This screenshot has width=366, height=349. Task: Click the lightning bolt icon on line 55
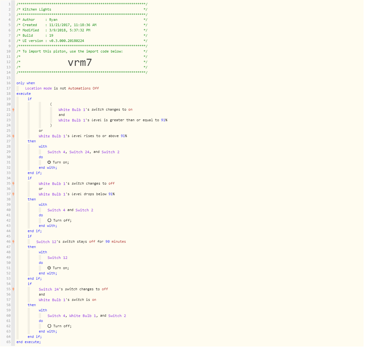coord(13,289)
